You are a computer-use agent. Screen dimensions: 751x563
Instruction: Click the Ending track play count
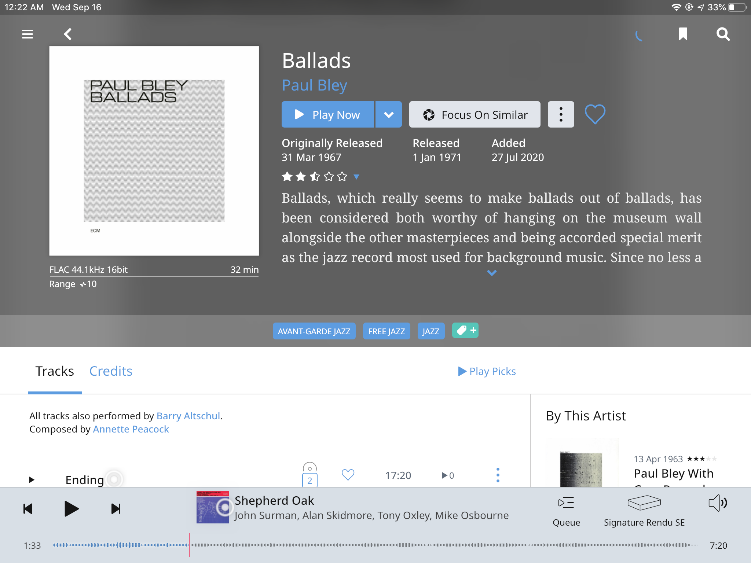coord(448,475)
